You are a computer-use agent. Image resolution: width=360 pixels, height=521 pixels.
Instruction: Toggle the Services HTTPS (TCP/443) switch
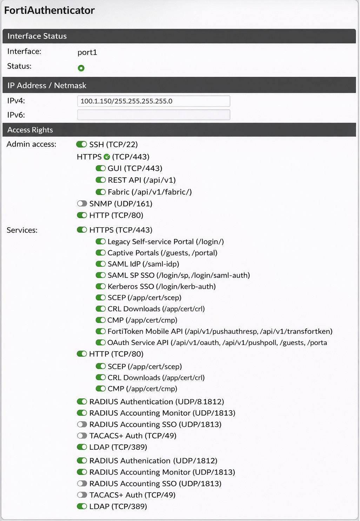[x=82, y=230]
